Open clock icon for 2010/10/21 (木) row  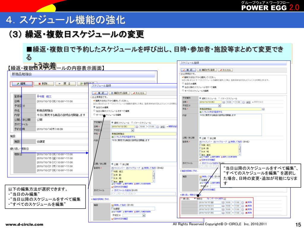pos(243,209)
